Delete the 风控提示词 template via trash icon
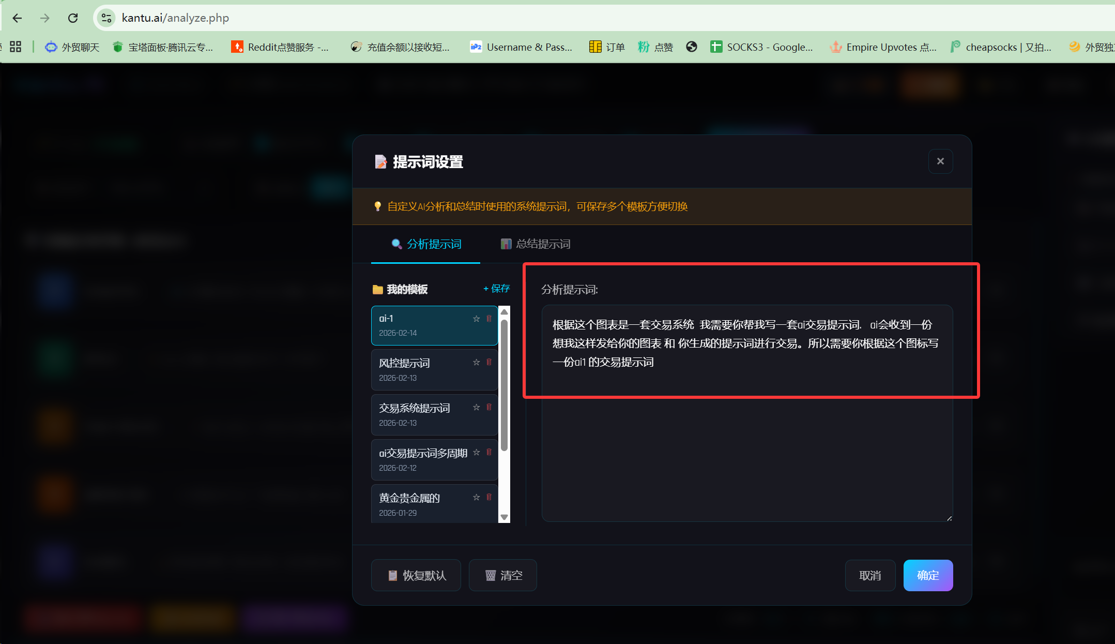This screenshot has width=1115, height=644. click(489, 362)
